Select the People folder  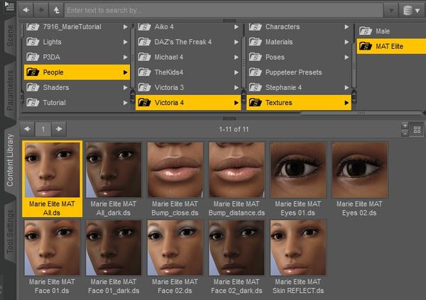coord(77,72)
